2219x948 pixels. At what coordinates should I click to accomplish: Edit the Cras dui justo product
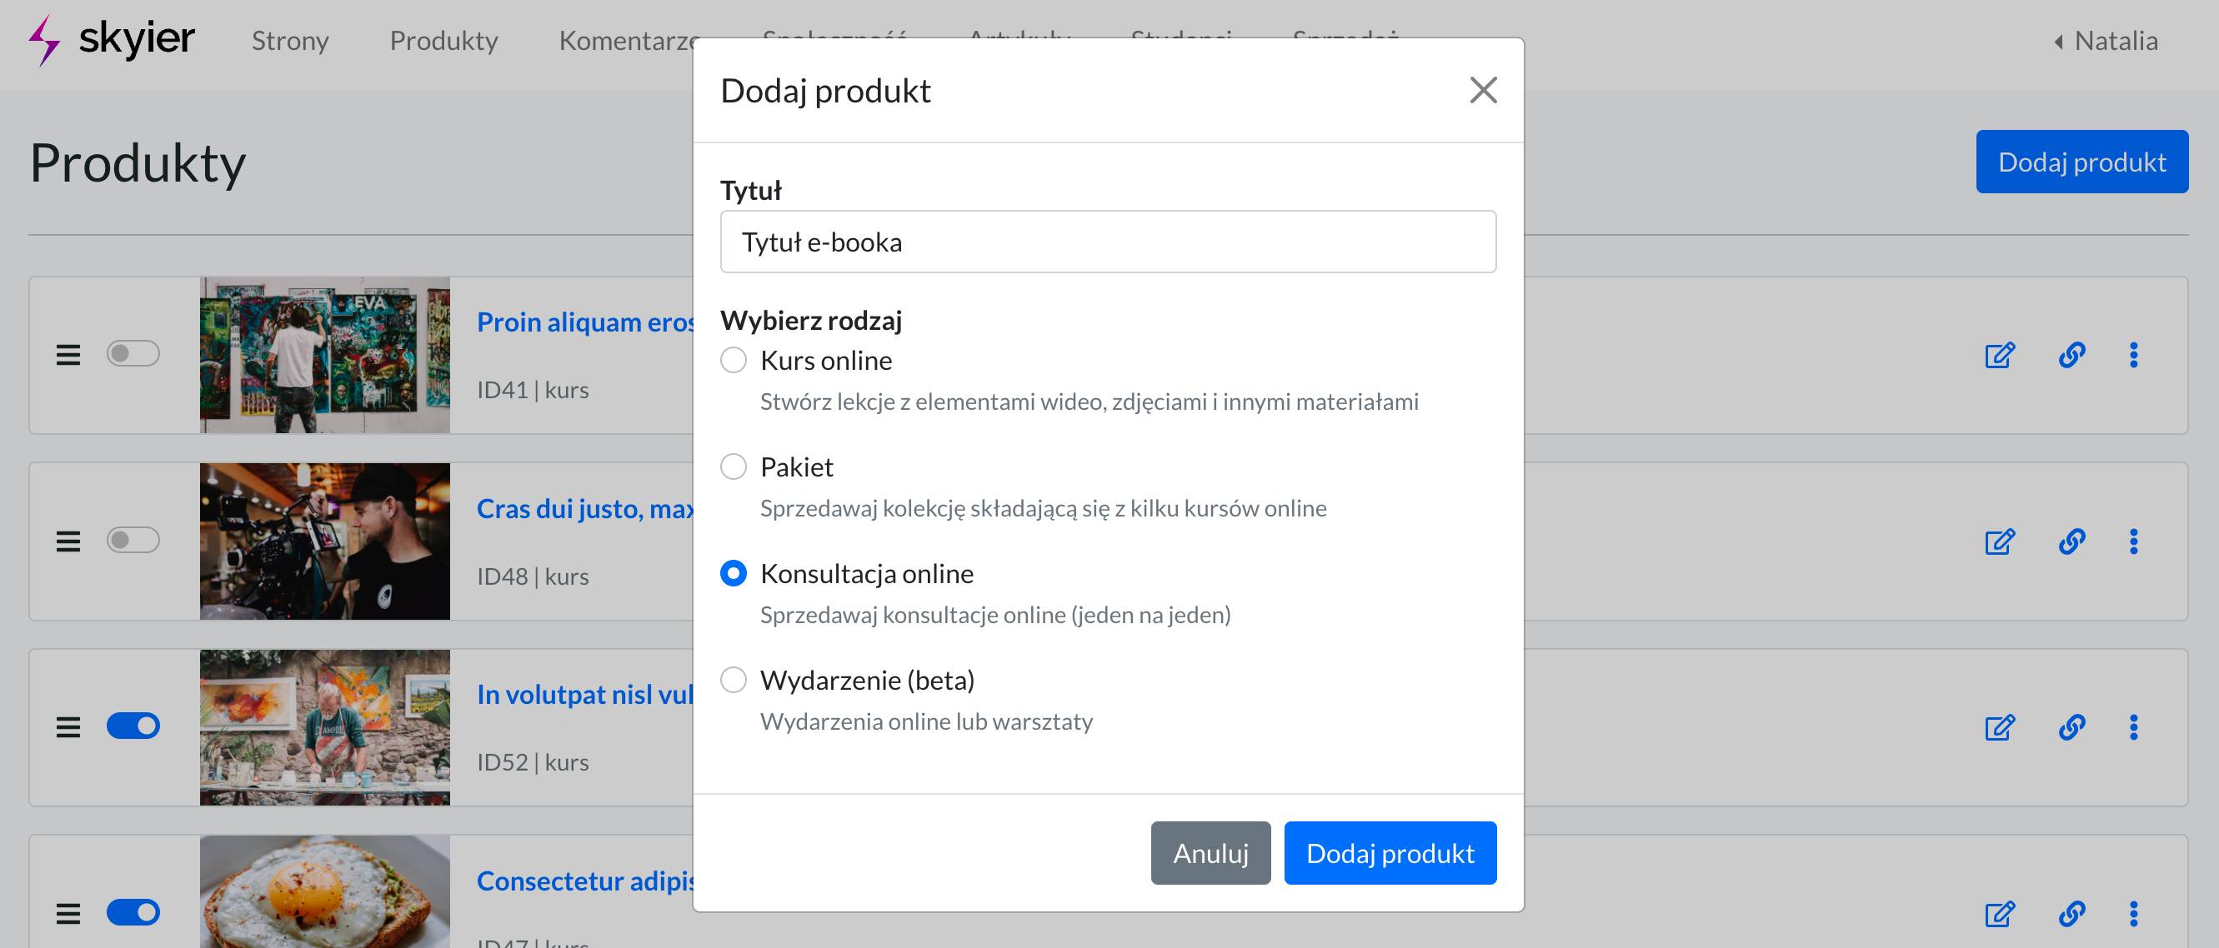pyautogui.click(x=1999, y=541)
